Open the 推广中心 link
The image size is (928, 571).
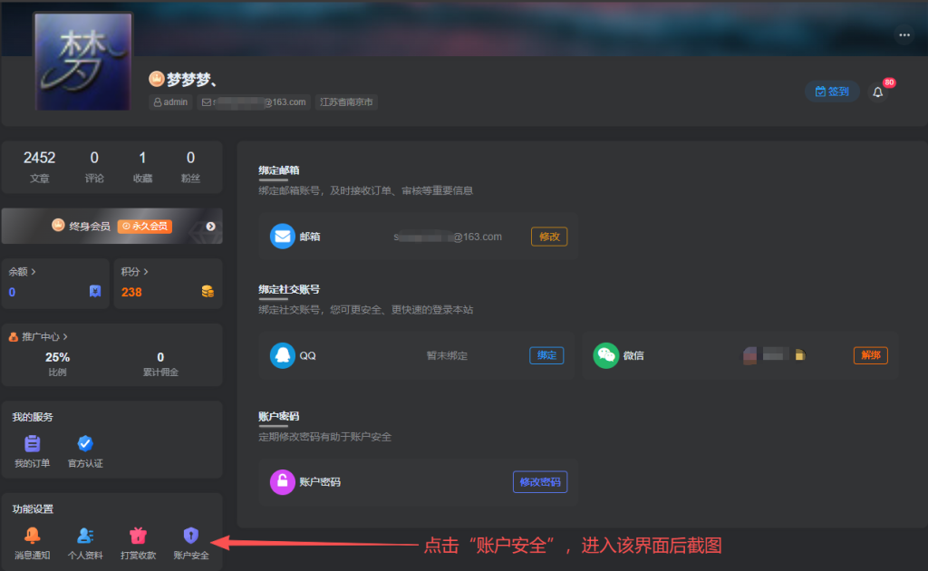[x=38, y=336]
